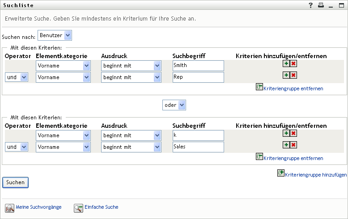Open the und operator dropdown in Sales row
Screen dimensions: 348x219
17,147
